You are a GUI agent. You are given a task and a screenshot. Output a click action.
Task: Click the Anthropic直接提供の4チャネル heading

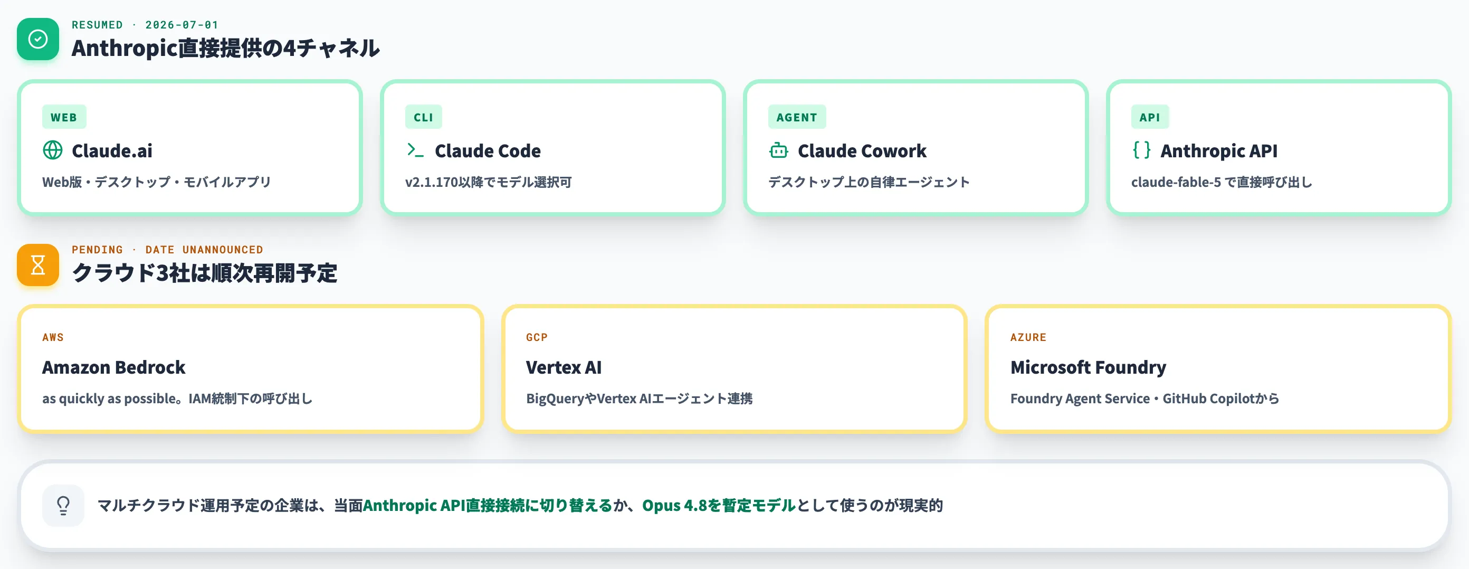coord(225,48)
